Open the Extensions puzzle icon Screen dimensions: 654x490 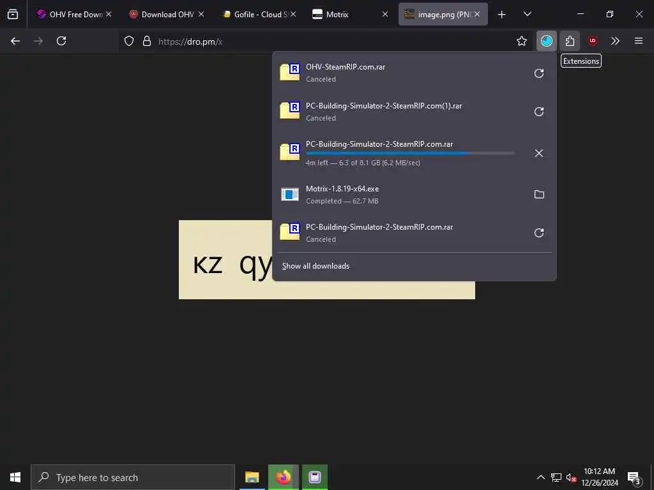point(570,41)
